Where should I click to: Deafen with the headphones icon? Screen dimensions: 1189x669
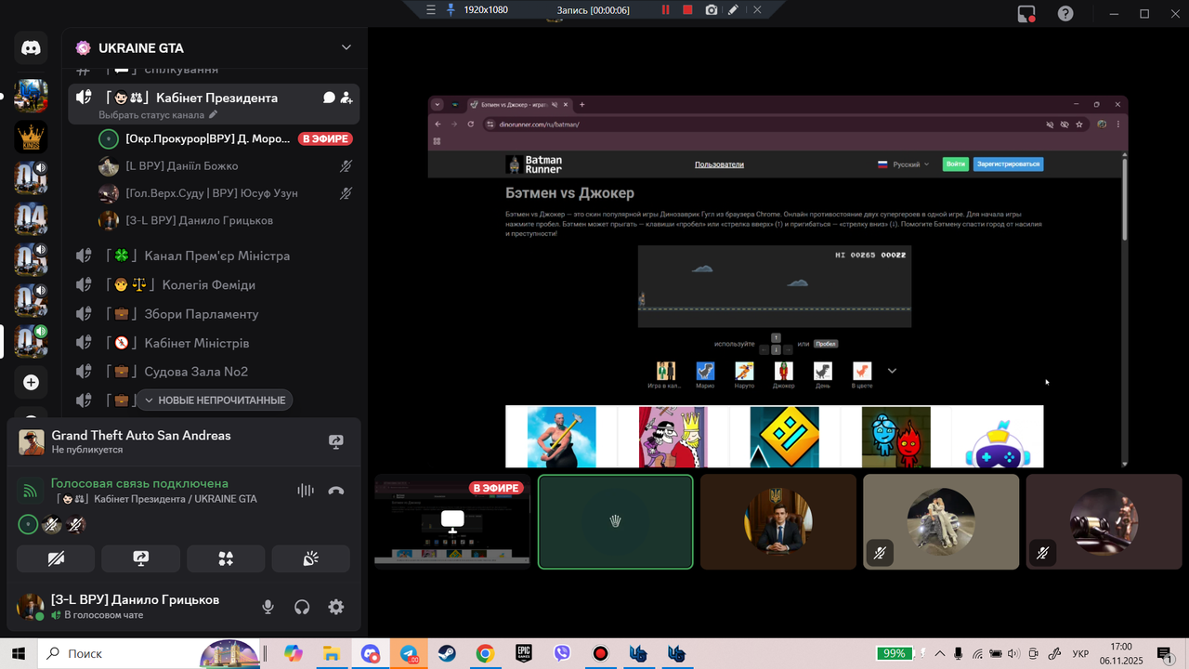coord(302,607)
